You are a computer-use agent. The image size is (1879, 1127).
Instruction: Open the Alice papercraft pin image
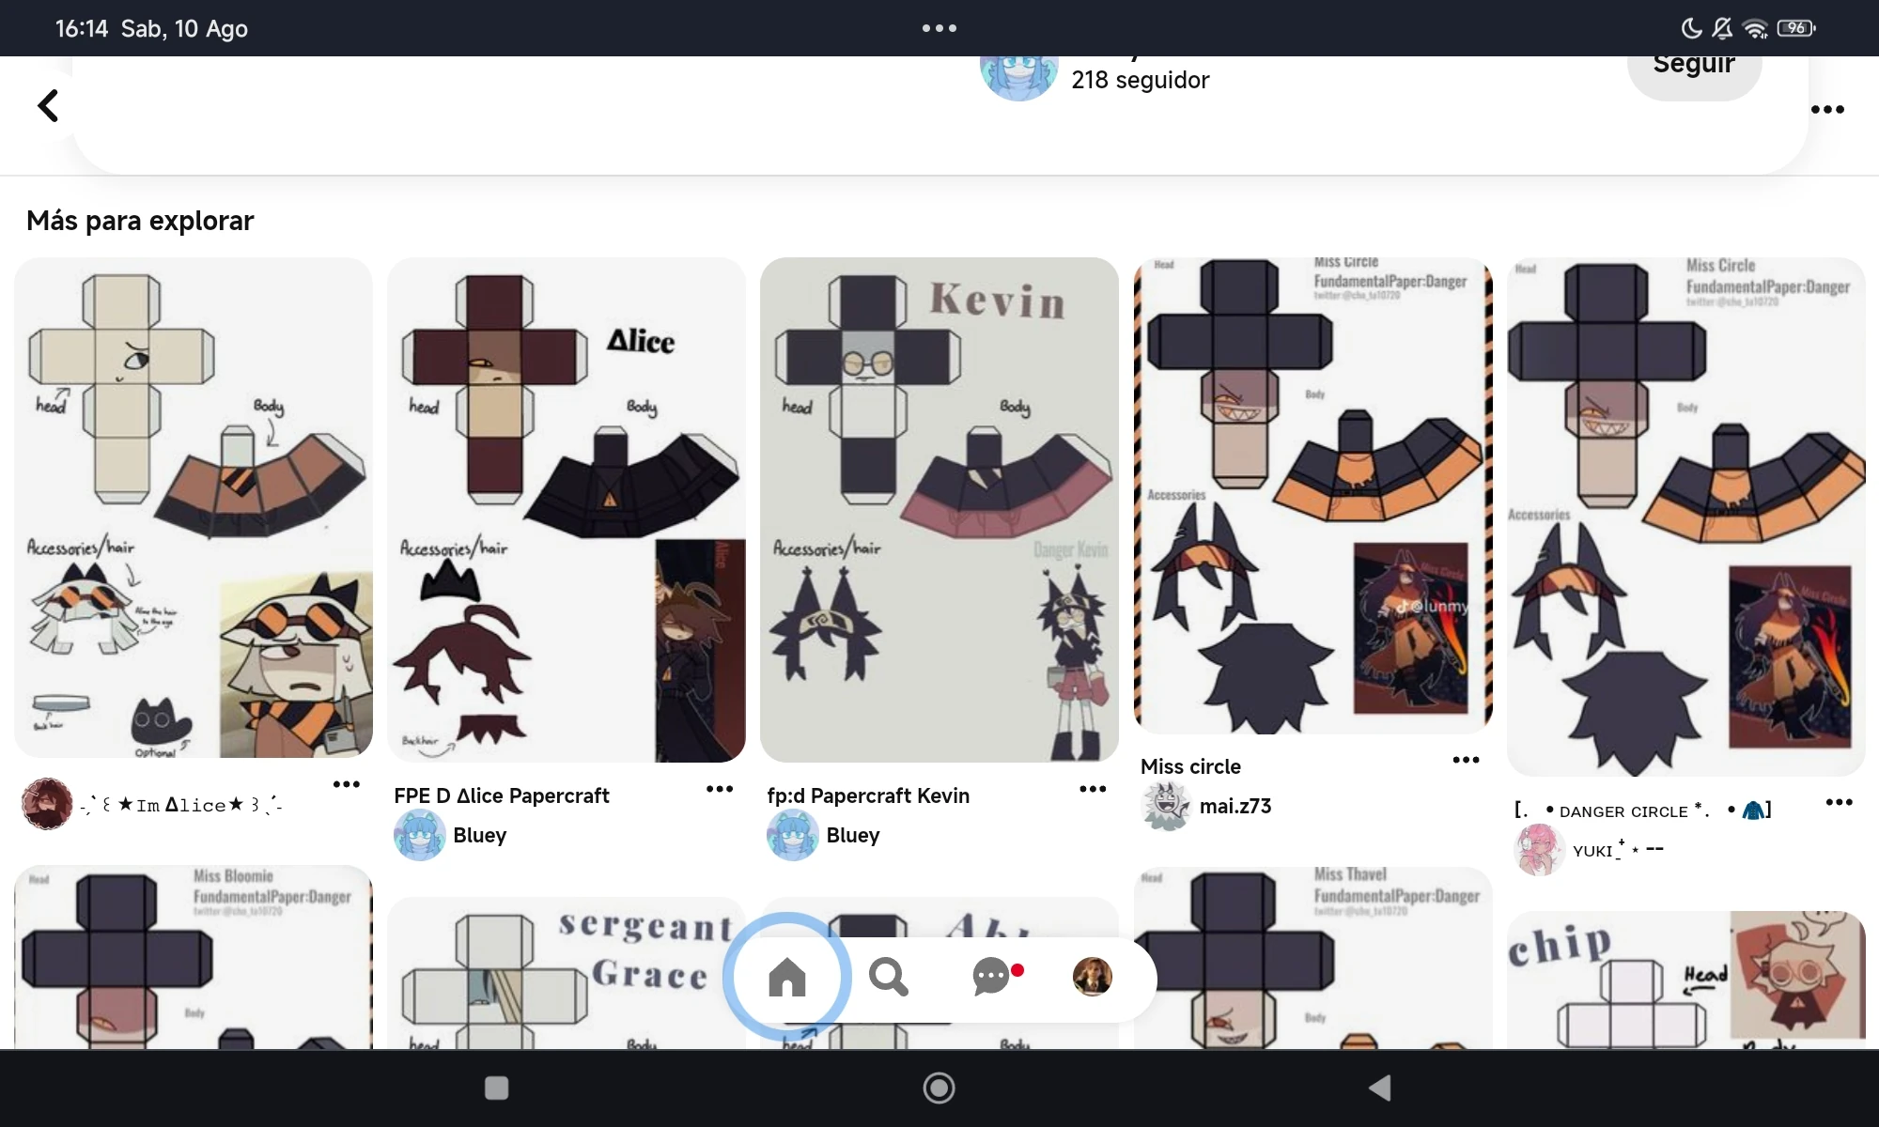(x=566, y=509)
